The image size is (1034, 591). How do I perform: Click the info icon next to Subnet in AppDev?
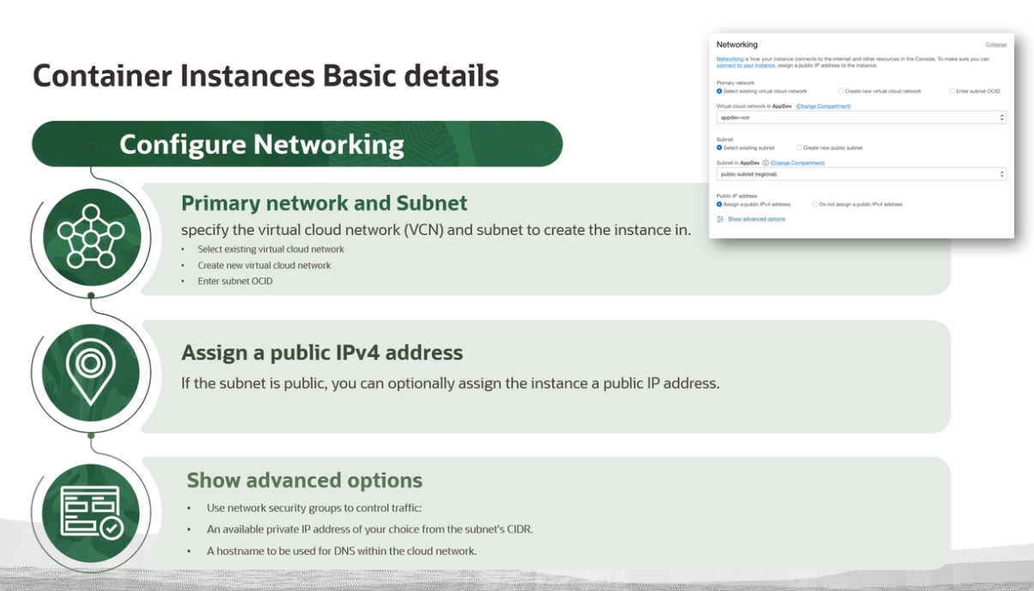[766, 163]
